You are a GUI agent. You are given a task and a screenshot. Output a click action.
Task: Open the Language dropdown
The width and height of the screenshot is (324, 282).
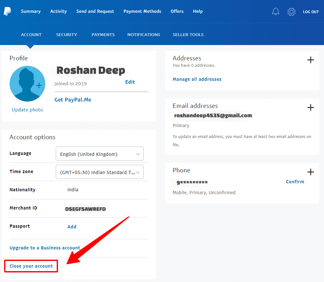(x=99, y=154)
